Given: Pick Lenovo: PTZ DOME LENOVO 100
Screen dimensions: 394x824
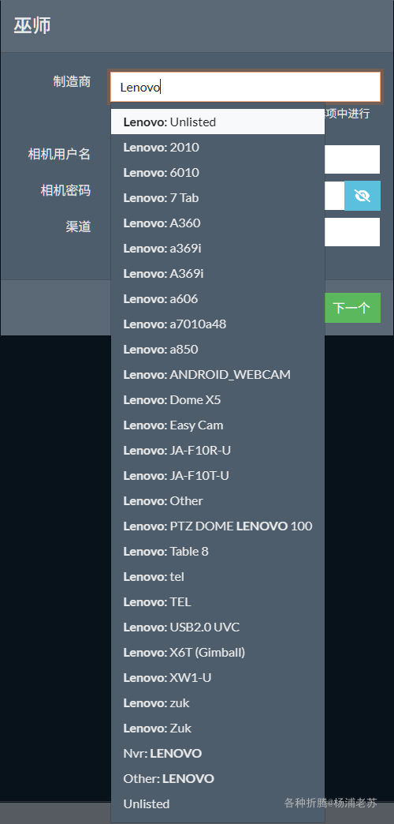Looking at the screenshot, I should click(x=217, y=526).
